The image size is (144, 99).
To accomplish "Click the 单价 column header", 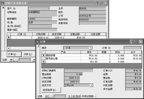I will 89,52.
